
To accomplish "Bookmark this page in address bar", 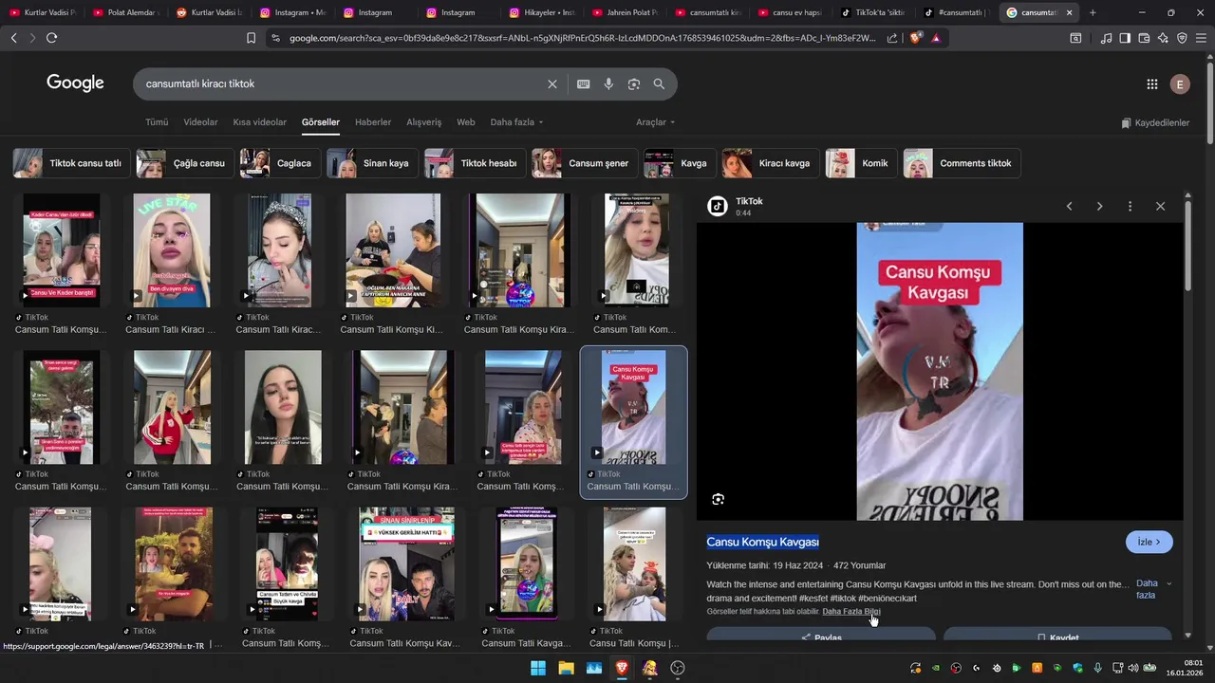I will click(x=251, y=38).
